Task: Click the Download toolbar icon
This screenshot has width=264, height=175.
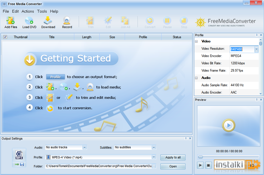Action: coord(48,21)
